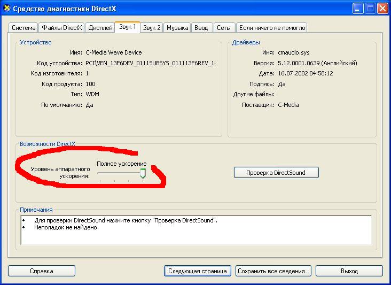This screenshot has width=391, height=285.
Task: Click the type value WDM
Action: (x=92, y=94)
